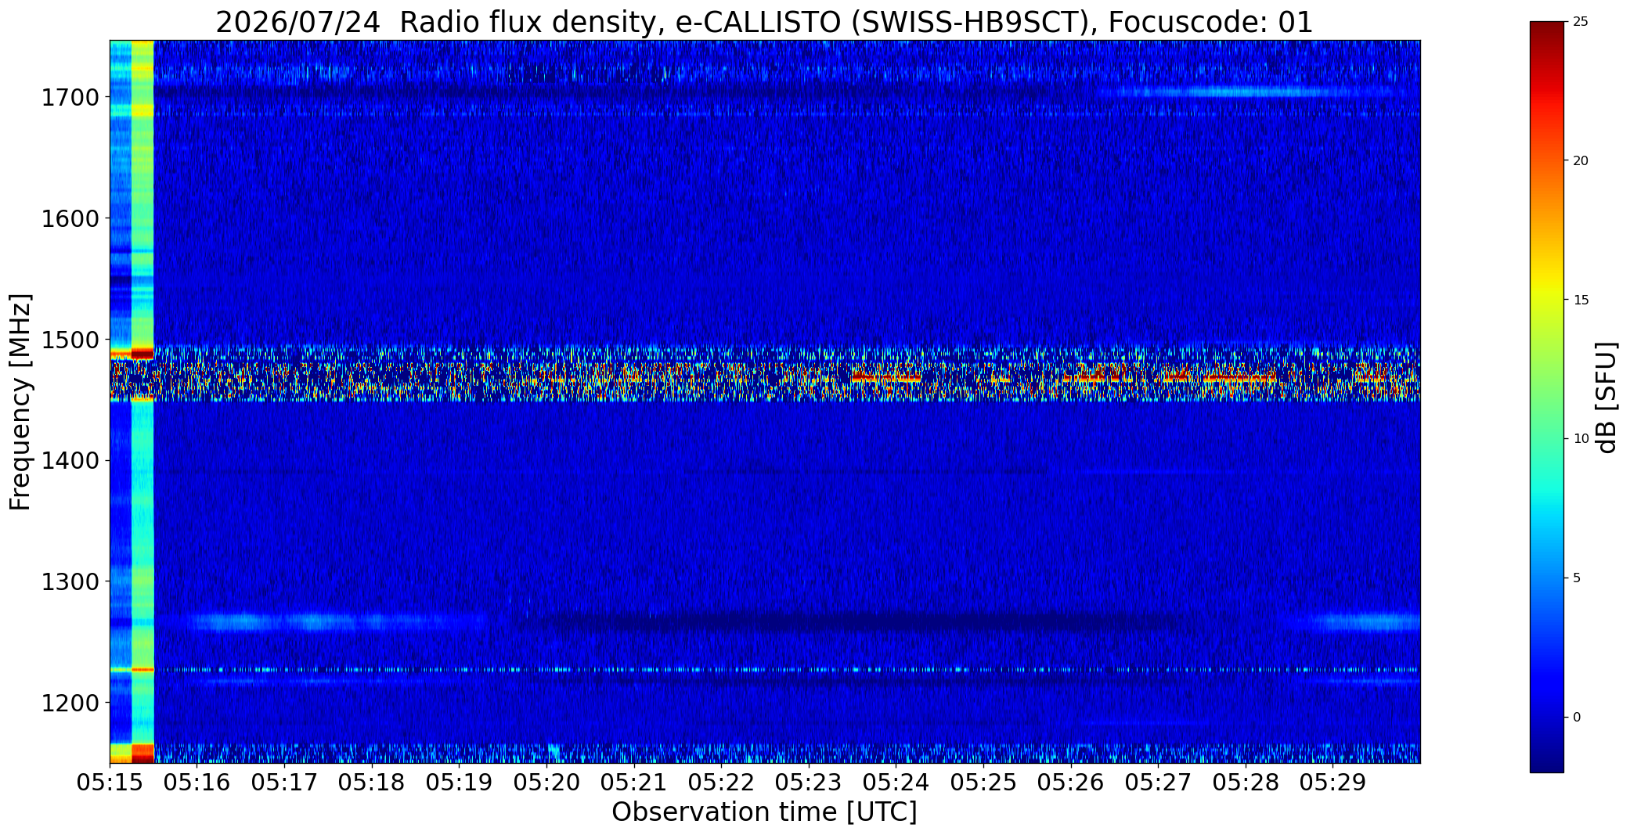The width and height of the screenshot is (1630, 835).
Task: Click the 05:24 time axis label
Action: (896, 782)
